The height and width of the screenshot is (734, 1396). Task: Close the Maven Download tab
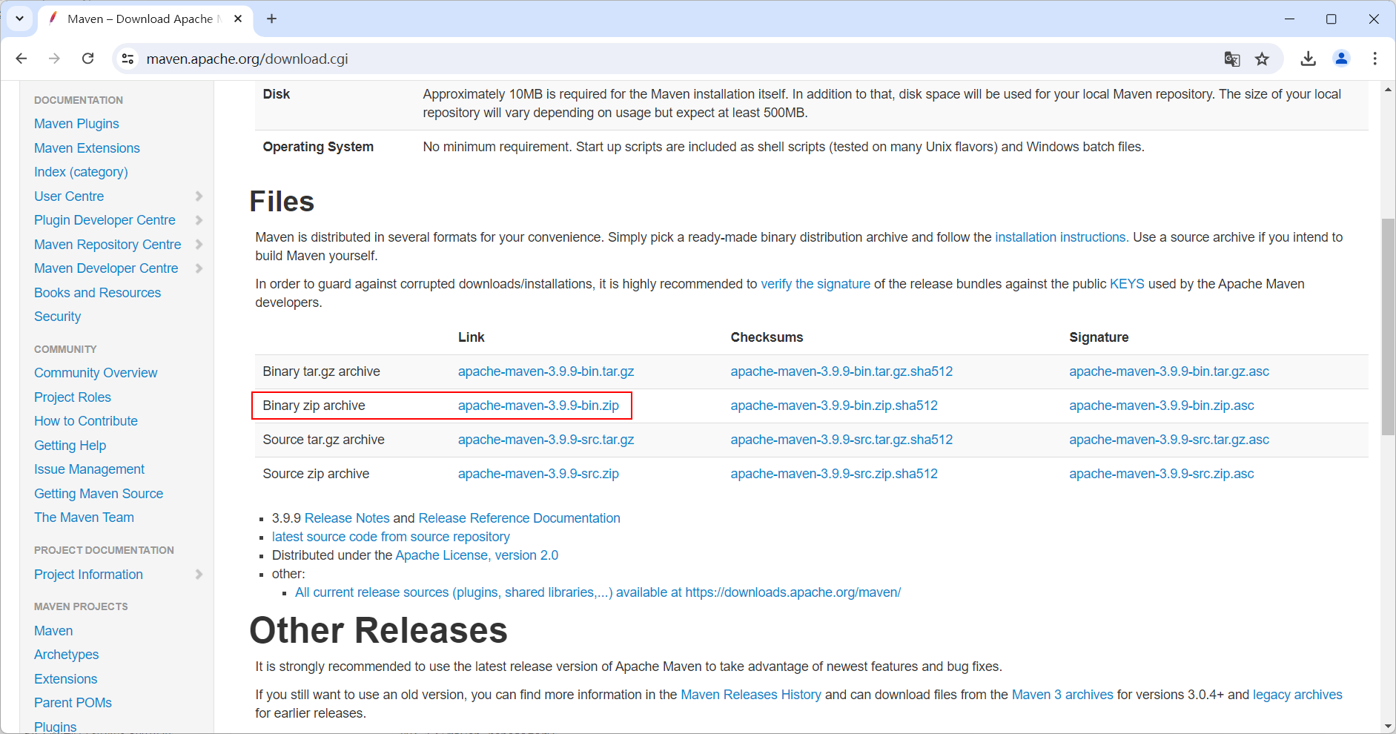238,19
